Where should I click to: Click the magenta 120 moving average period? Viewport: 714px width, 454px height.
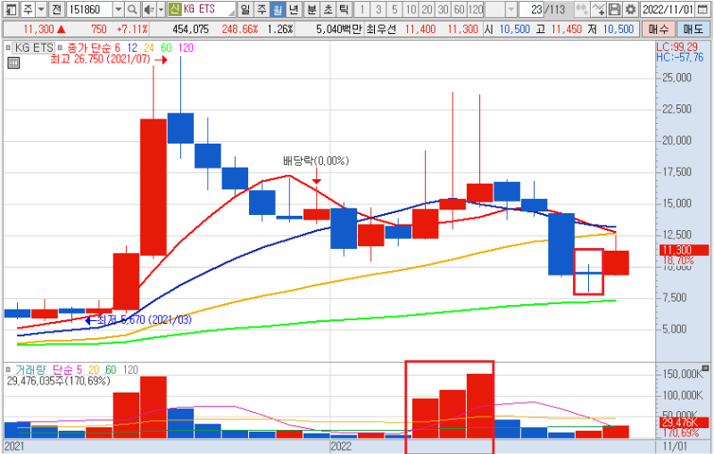click(186, 48)
